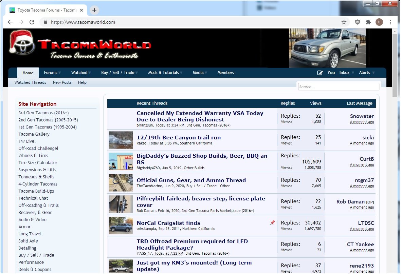Open the TRD Offroad Premium LED Headlight thread
The image size is (401, 274).
pyautogui.click(x=192, y=244)
